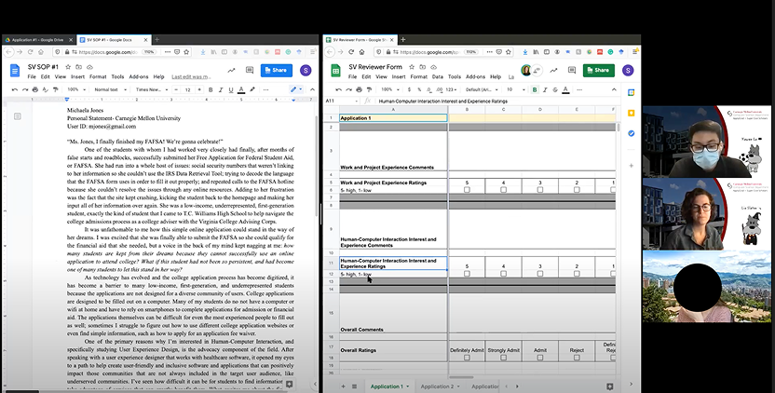Click the paint format icon in Docs

coord(55,89)
